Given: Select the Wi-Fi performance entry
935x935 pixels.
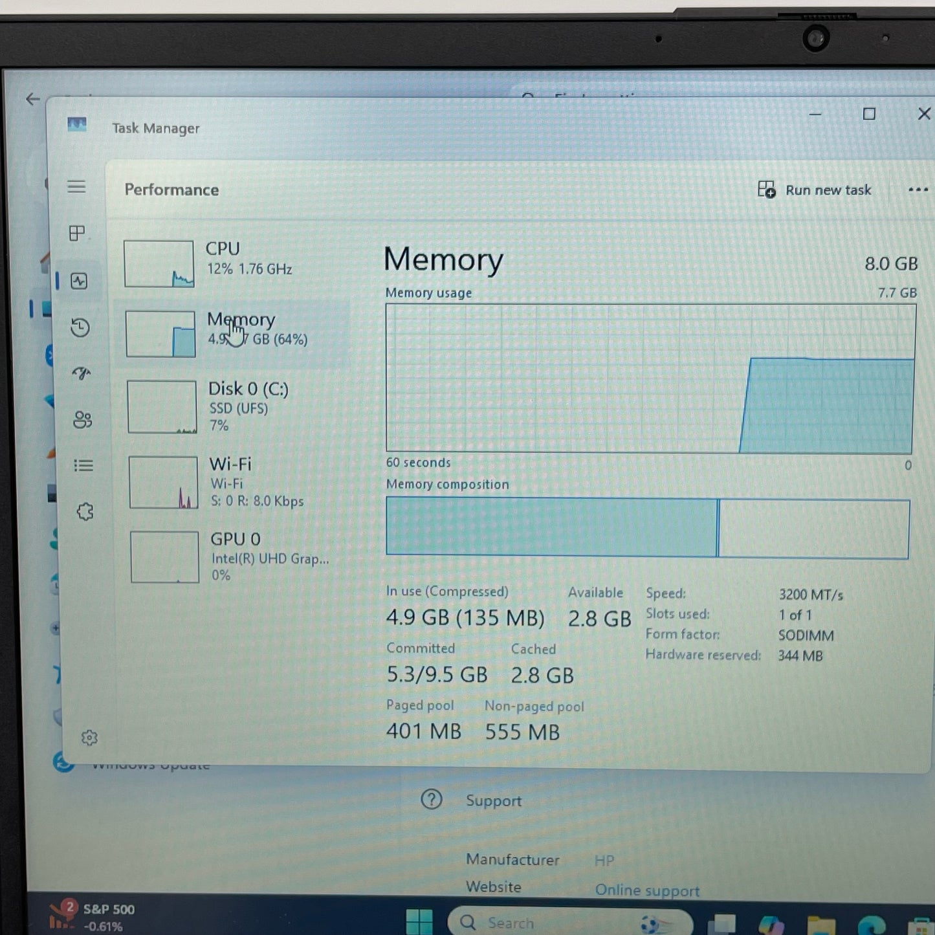Looking at the screenshot, I should (x=236, y=482).
